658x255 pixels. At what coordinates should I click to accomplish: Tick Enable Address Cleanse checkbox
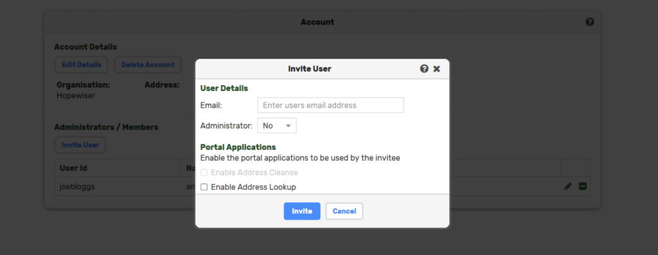204,172
